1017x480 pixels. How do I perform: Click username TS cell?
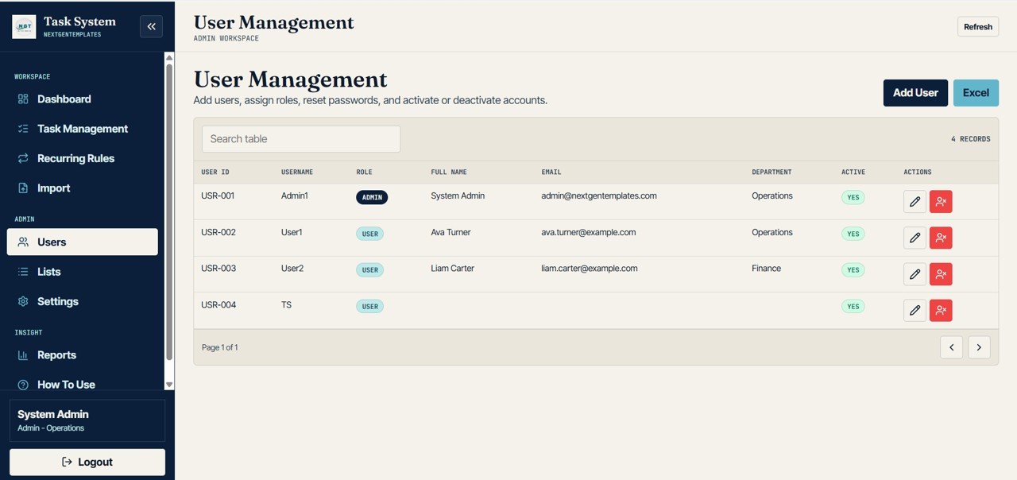(286, 304)
